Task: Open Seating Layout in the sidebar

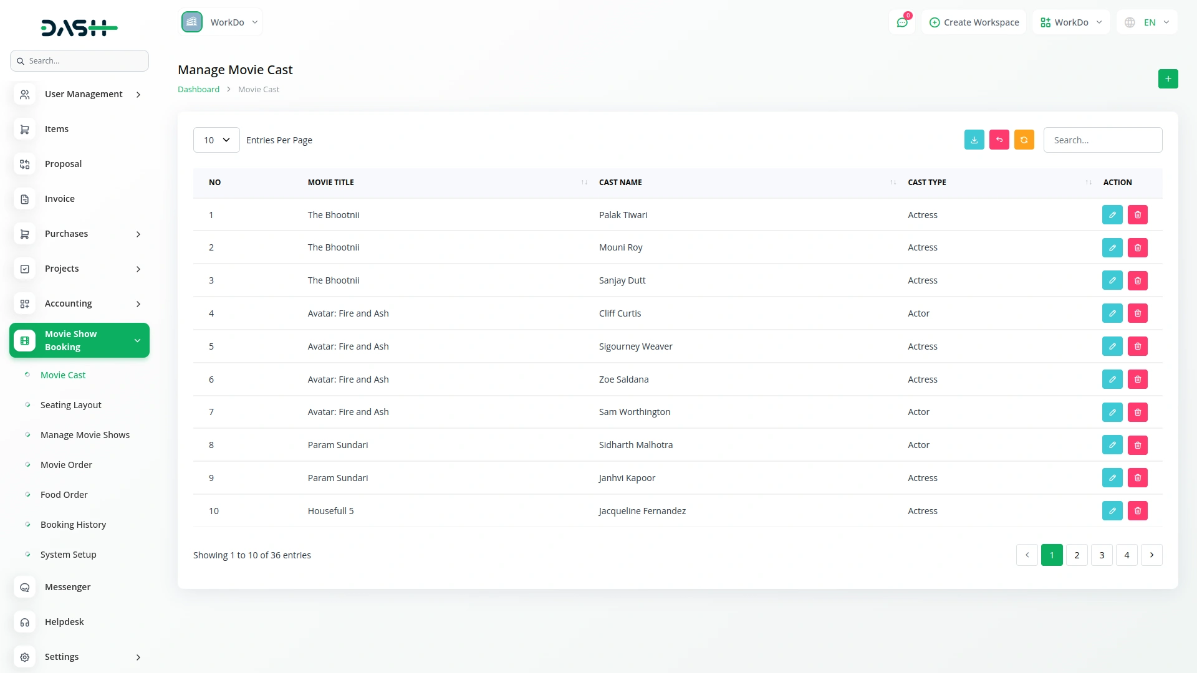Action: click(70, 405)
